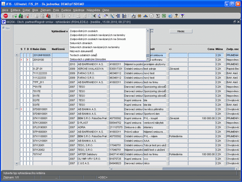242x182 pixels.
Task: Click the question mark help icon
Action: [x=182, y=16]
